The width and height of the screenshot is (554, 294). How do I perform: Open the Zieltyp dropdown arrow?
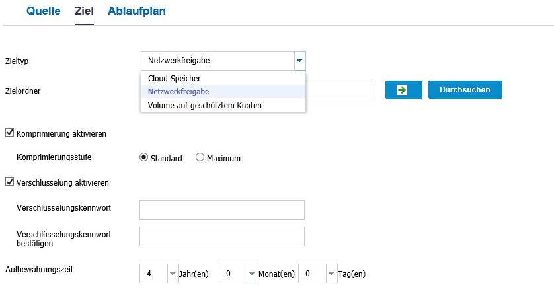point(299,61)
